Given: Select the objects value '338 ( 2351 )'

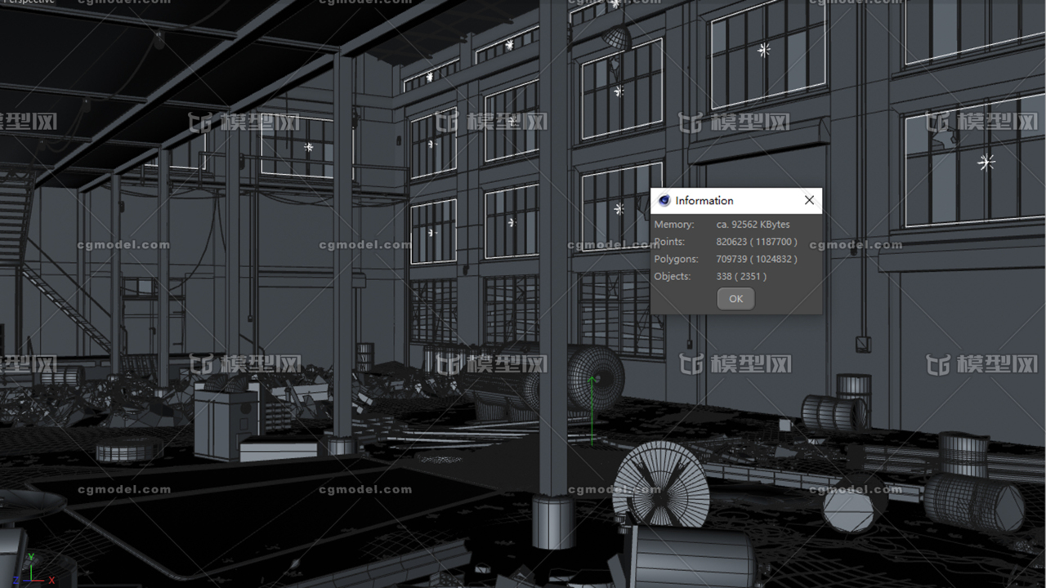Looking at the screenshot, I should [741, 276].
